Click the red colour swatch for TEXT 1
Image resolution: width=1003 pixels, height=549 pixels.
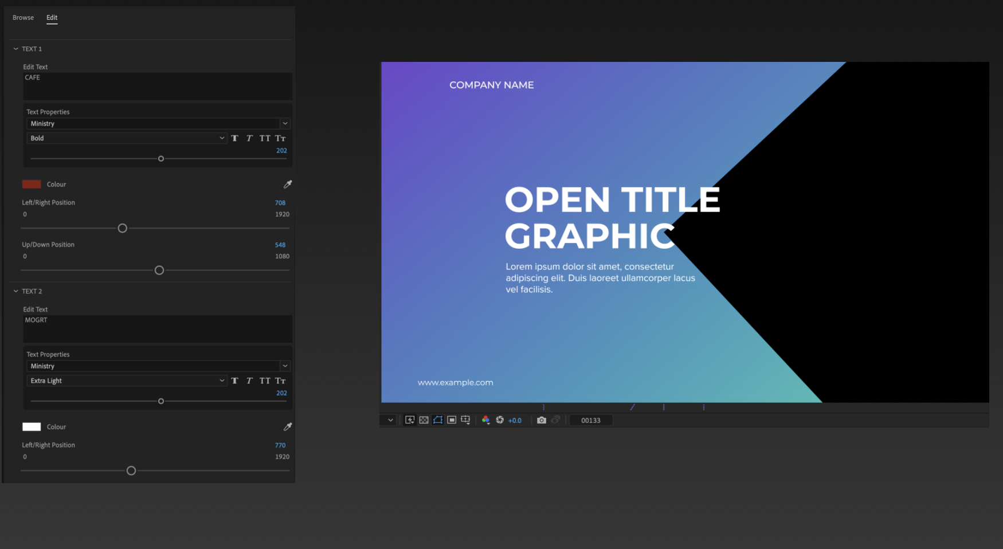[x=32, y=184]
